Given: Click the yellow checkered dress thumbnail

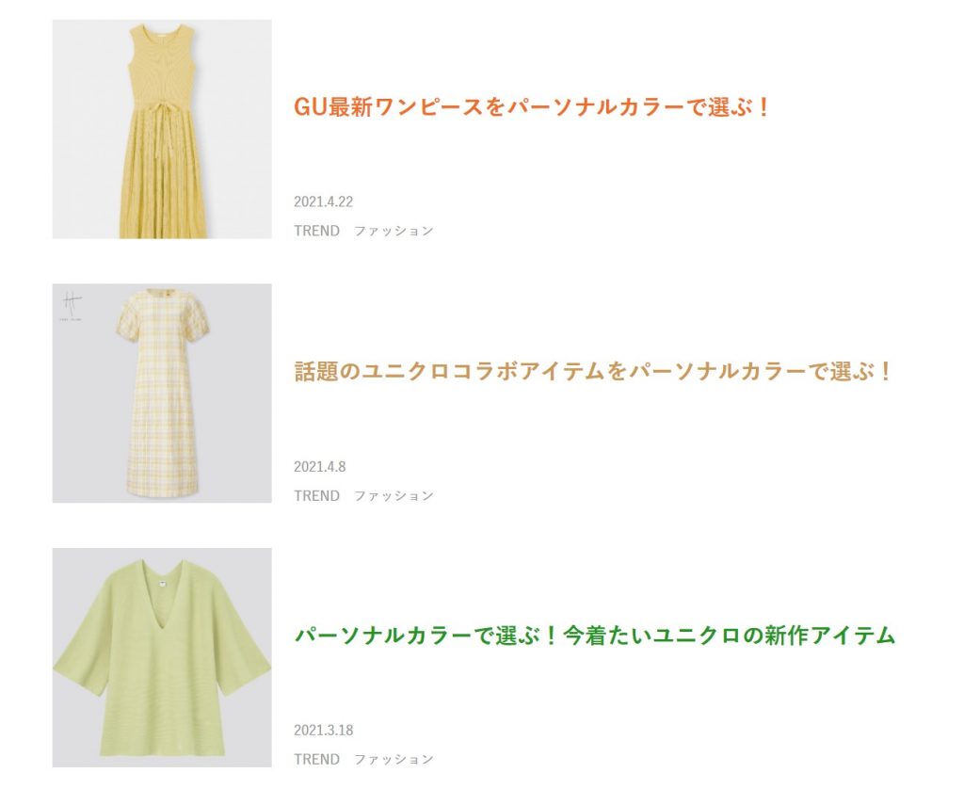Looking at the screenshot, I should (x=162, y=393).
